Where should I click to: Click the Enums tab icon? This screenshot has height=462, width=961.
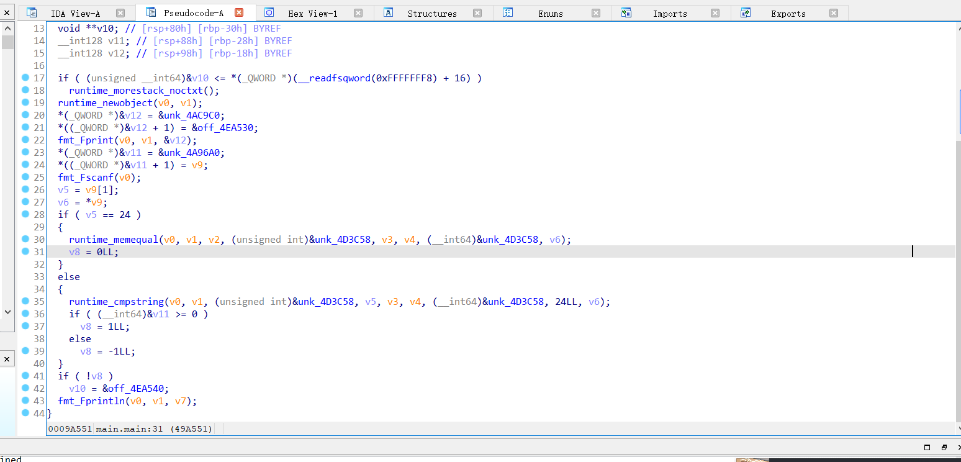[508, 13]
